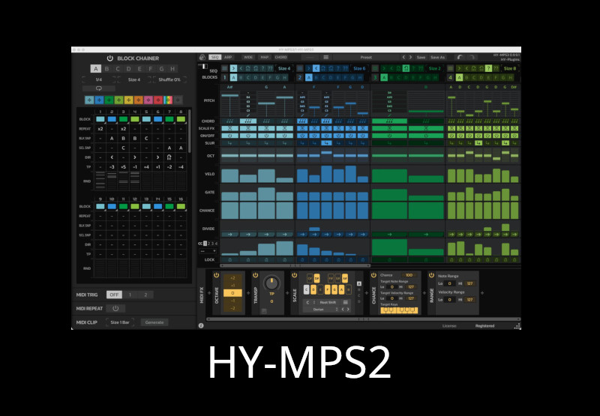Viewport: 600px width, 416px height.
Task: Click the grey plus block button
Action: tap(178, 100)
